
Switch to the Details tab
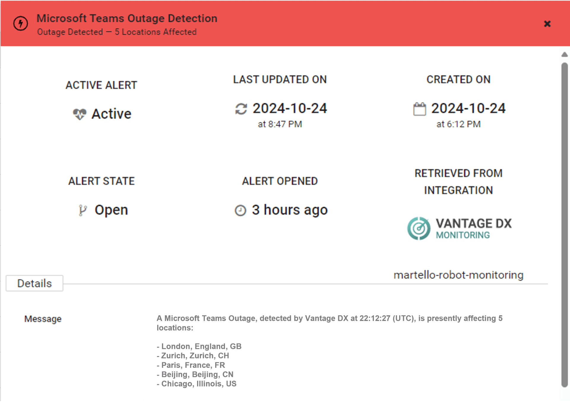[x=34, y=283]
